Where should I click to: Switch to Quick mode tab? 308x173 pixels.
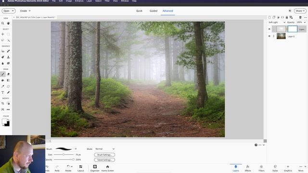click(139, 11)
